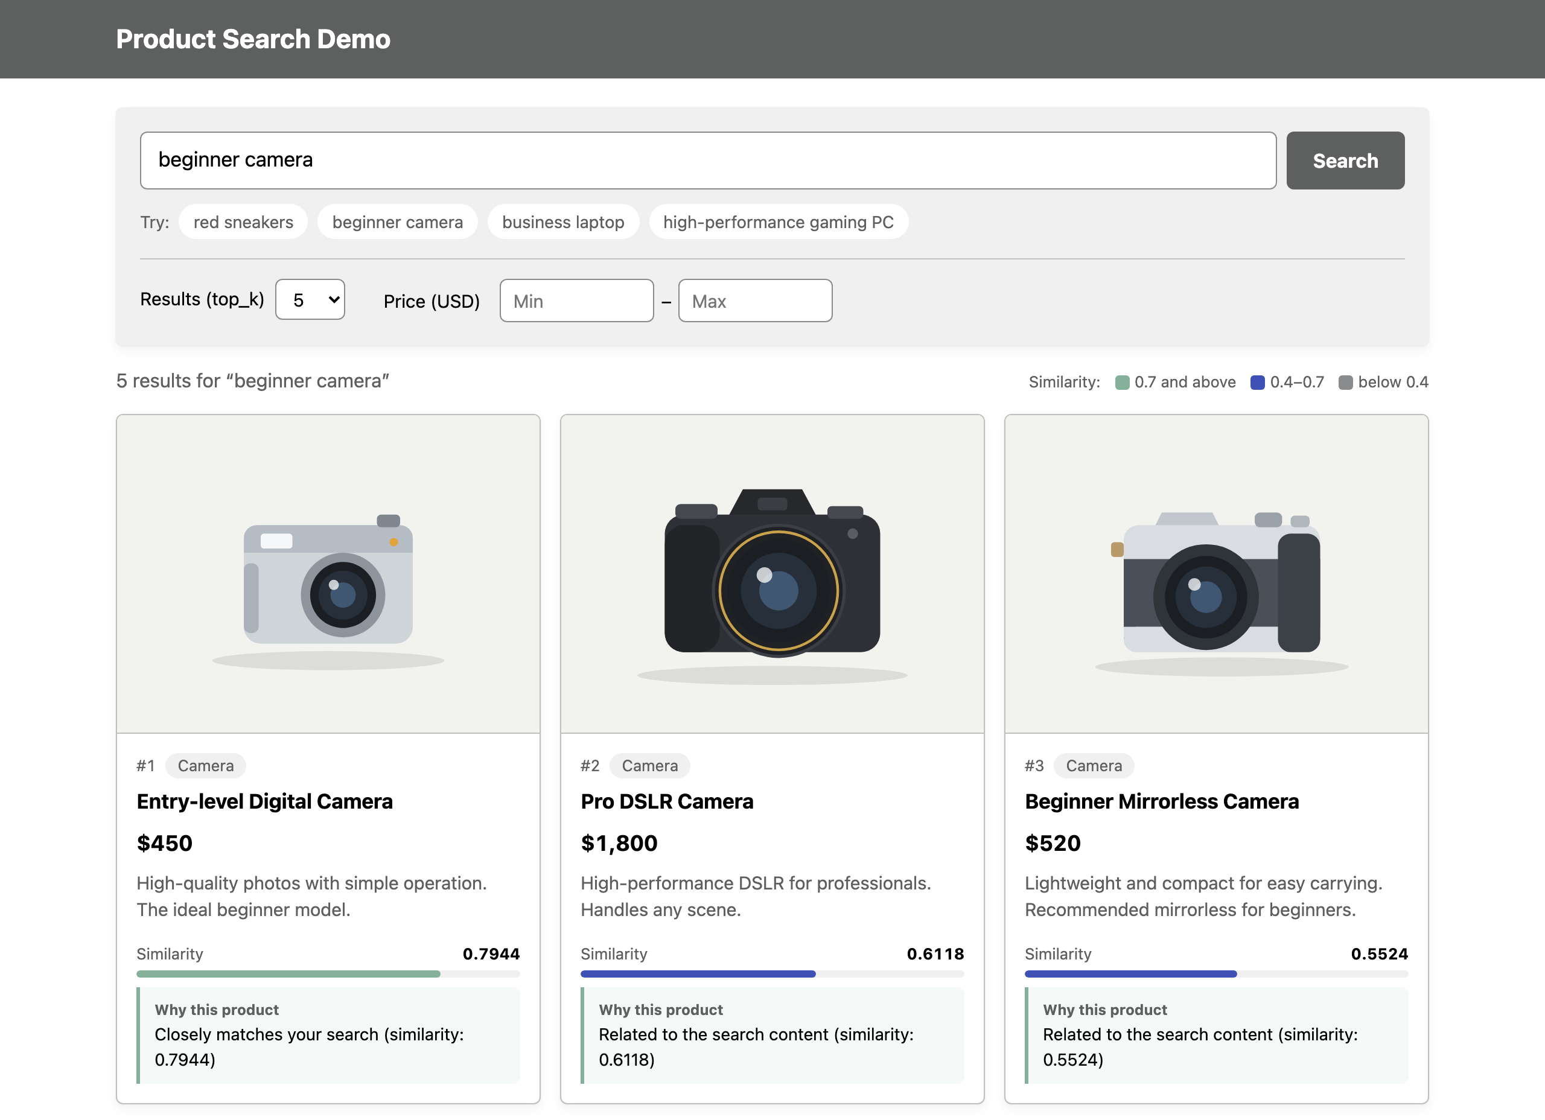Try the red sneakers suggestion chip
Screen dimensions: 1545x1120
tap(243, 222)
